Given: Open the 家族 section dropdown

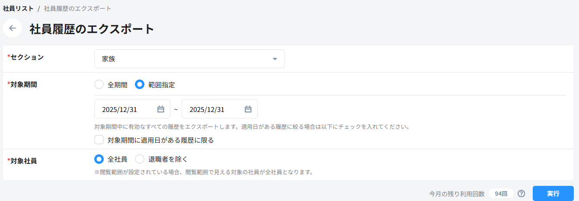Looking at the screenshot, I should tap(189, 59).
